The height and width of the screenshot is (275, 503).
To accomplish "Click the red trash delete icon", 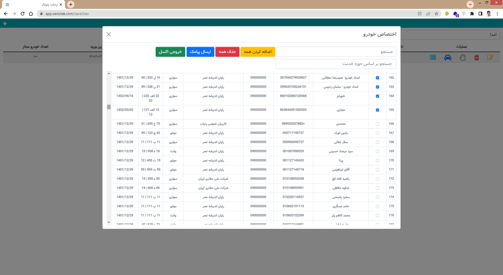I will 476,57.
